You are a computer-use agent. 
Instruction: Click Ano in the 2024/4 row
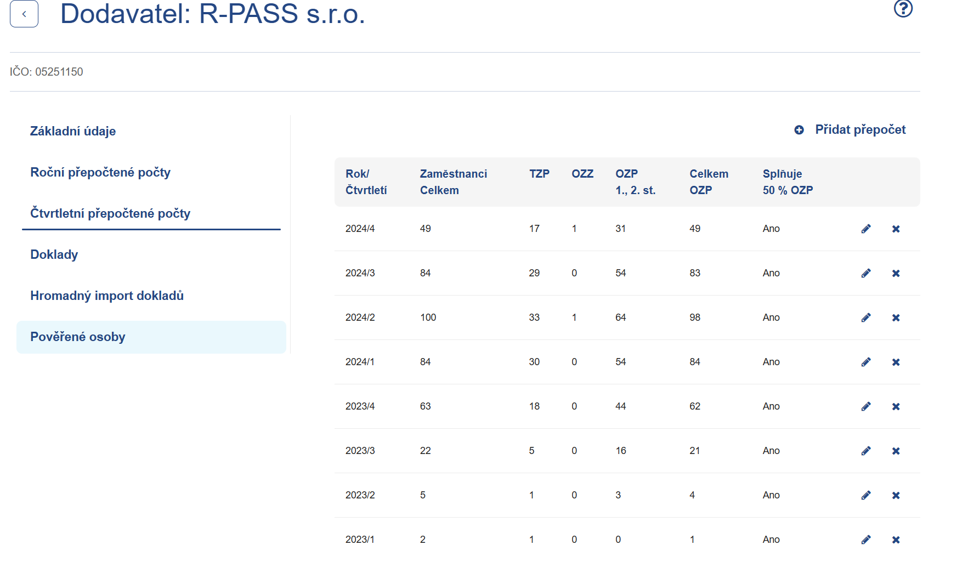point(771,229)
